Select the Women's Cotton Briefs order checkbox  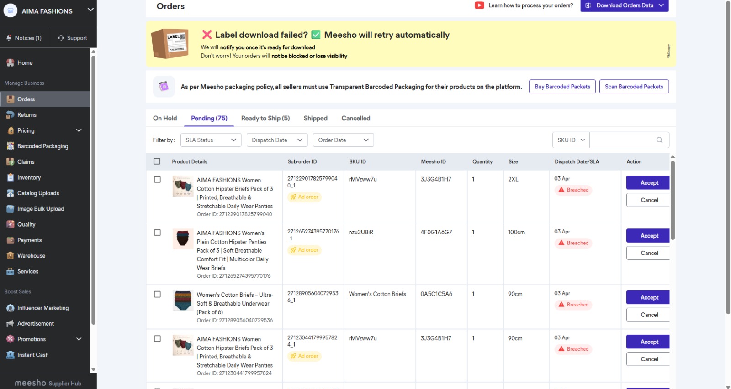[157, 295]
